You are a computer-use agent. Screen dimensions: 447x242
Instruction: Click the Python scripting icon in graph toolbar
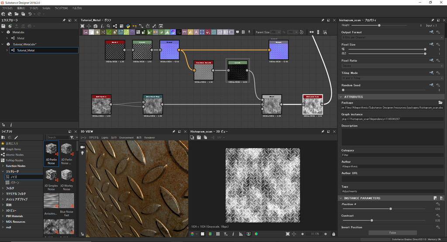tap(128, 26)
